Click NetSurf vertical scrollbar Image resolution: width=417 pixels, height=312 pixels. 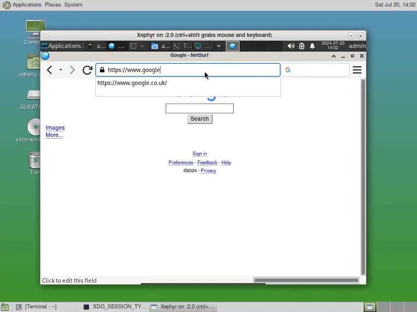[x=363, y=177]
